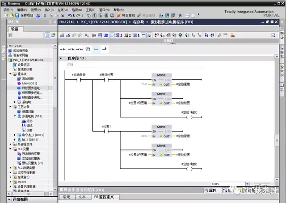Insert a normally closed contact
Image resolution: width=286 pixels, height=203 pixels.
pyautogui.click(x=71, y=49)
